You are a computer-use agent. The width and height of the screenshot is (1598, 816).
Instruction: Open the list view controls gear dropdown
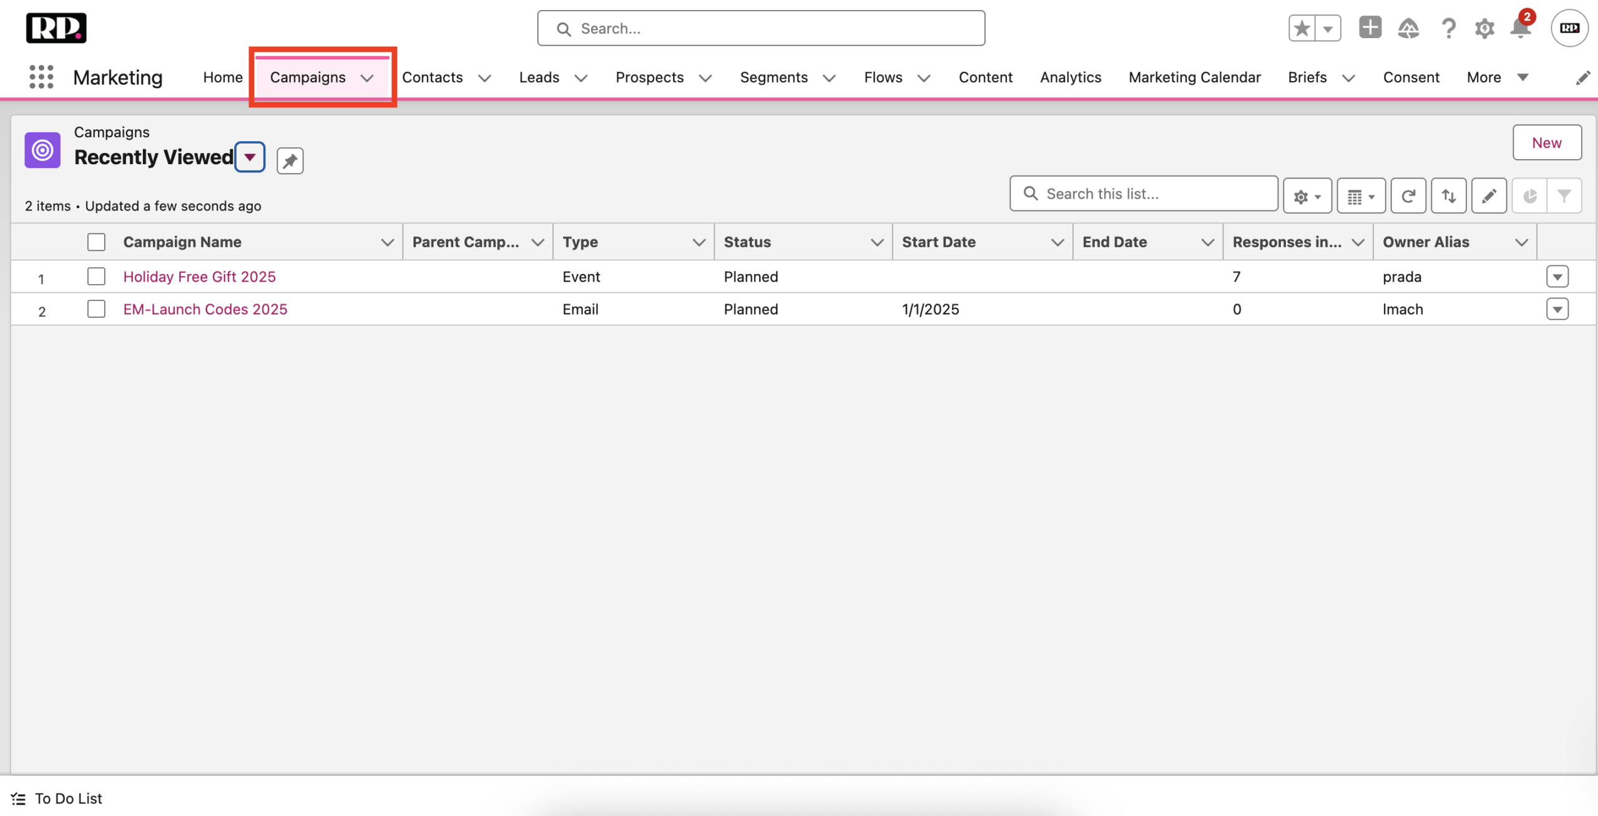point(1307,196)
